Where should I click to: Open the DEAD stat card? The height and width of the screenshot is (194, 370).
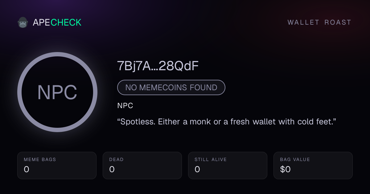coord(142,165)
